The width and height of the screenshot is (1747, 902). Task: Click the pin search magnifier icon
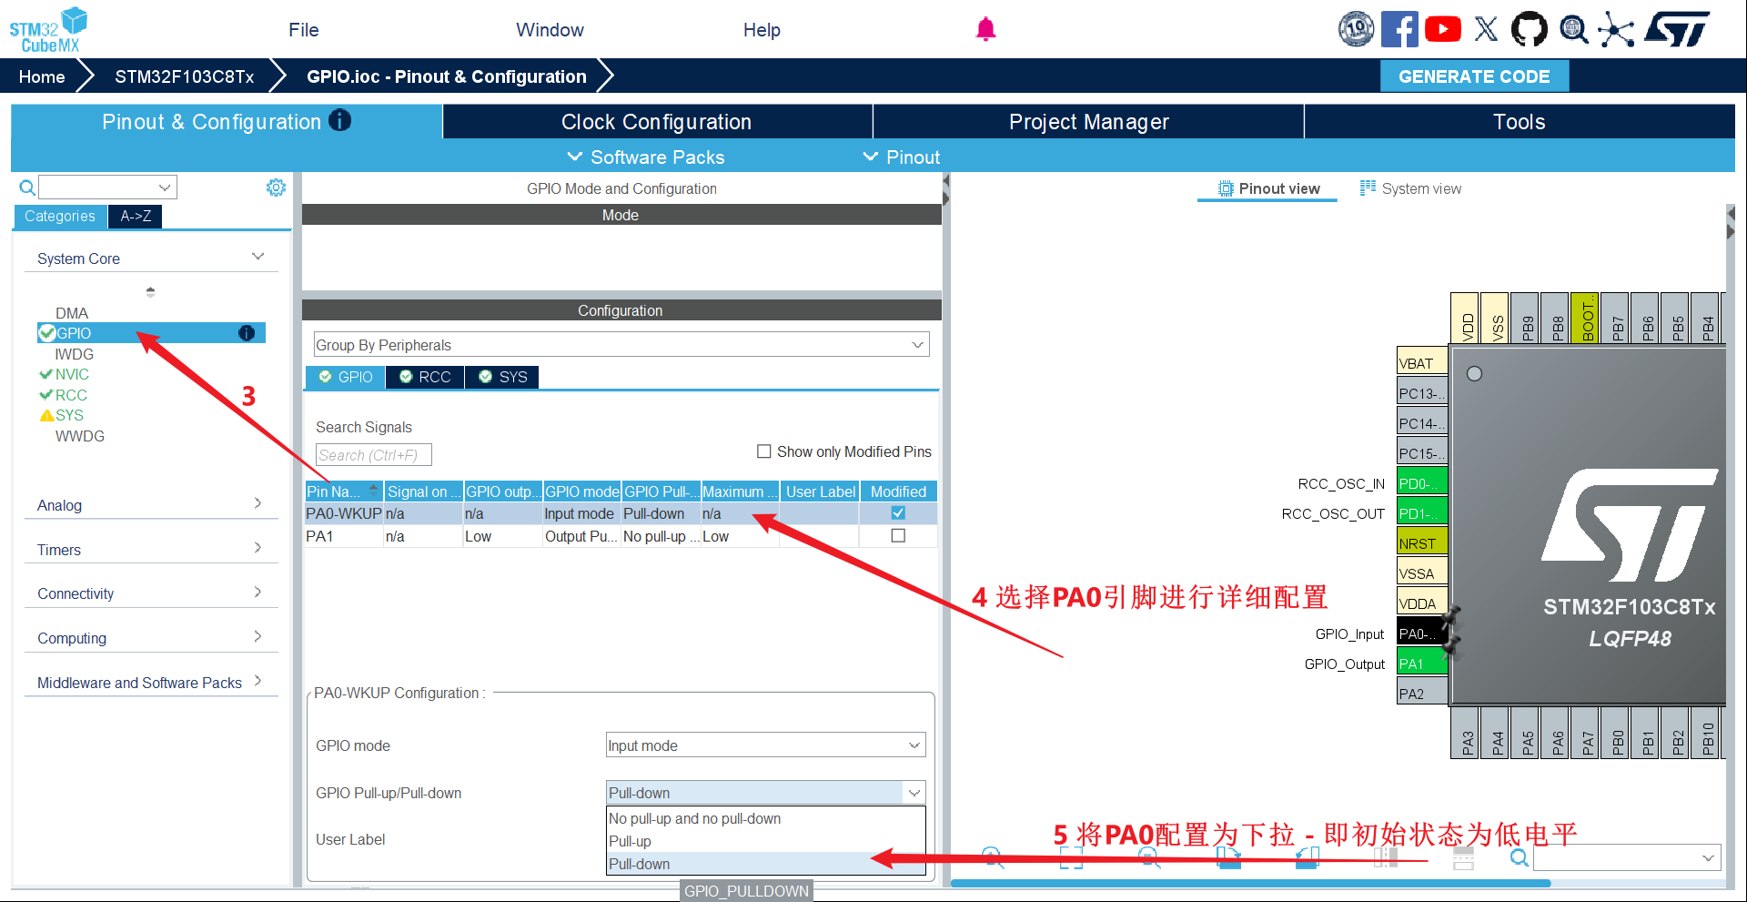coord(1519,857)
